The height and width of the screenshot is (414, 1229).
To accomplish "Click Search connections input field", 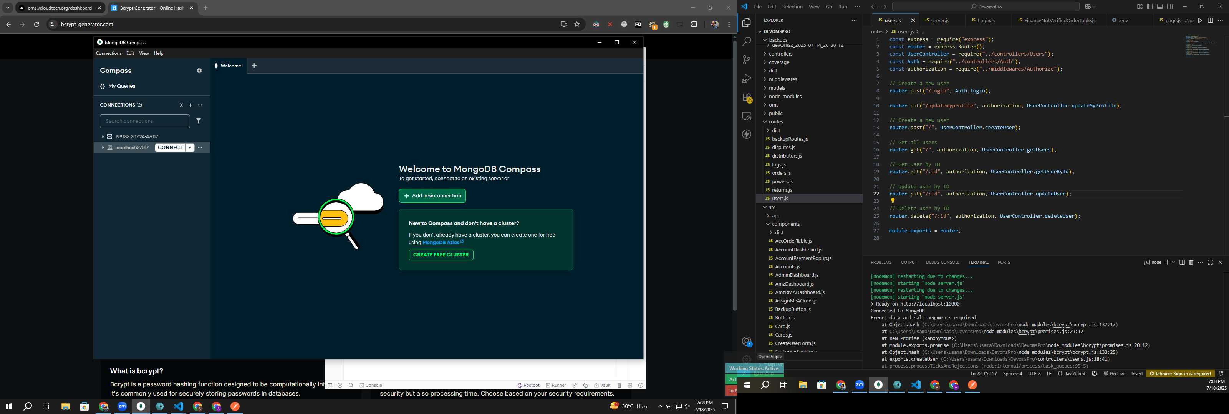I will point(144,121).
